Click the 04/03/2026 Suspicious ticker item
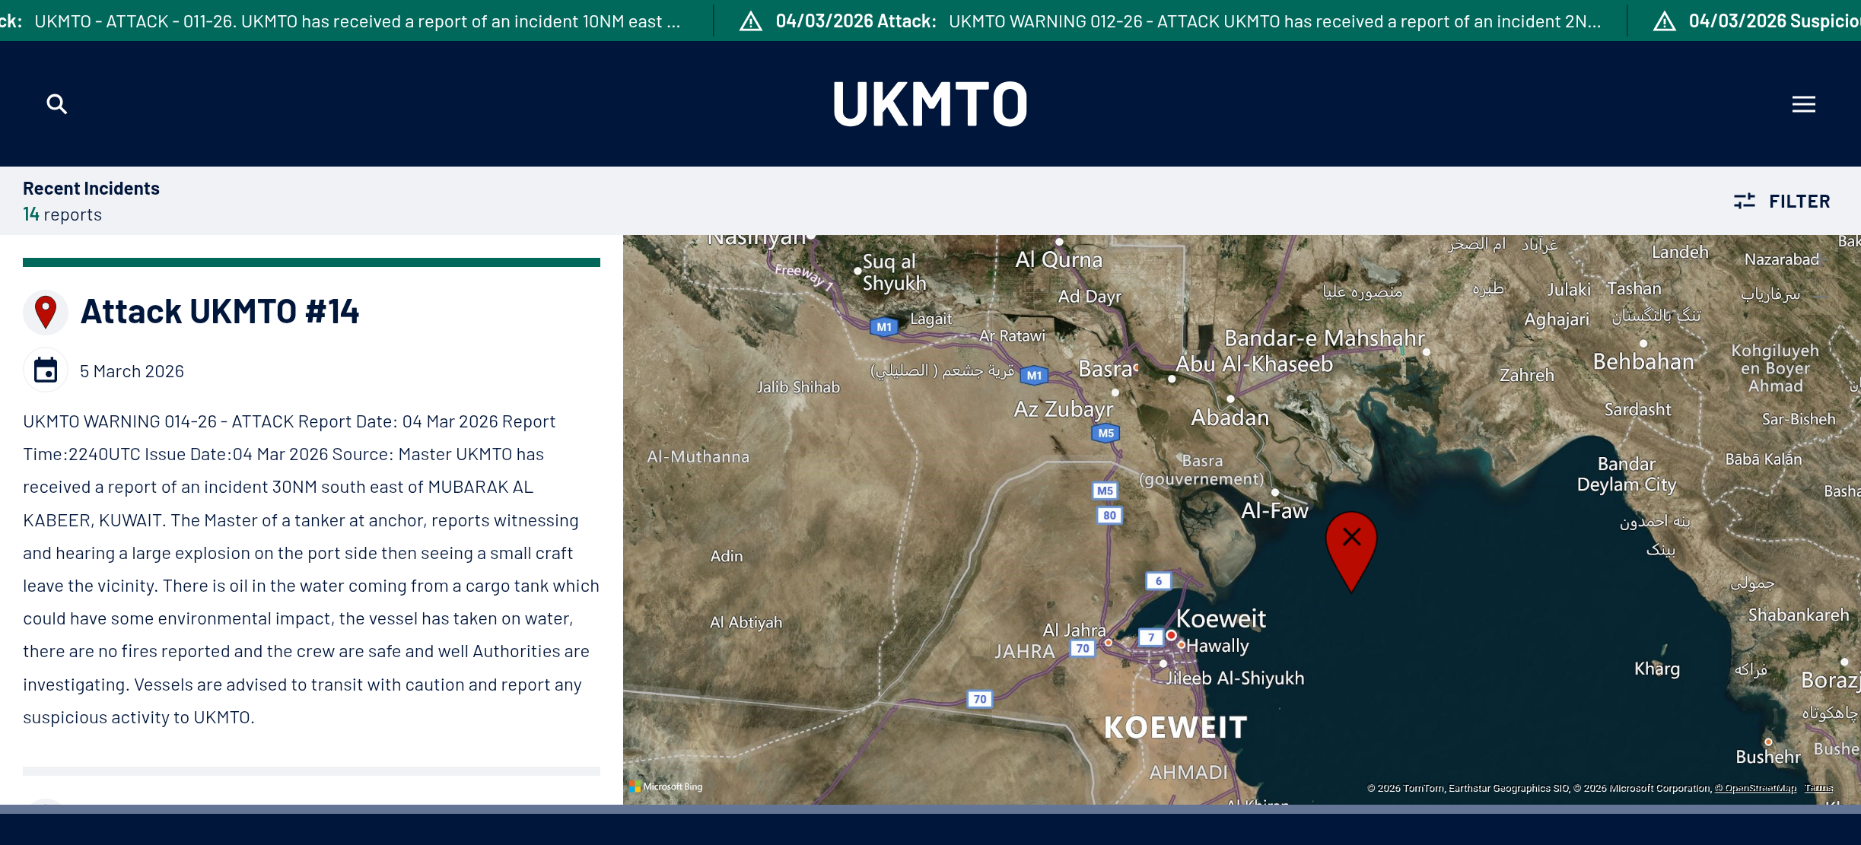The image size is (1861, 845). (x=1773, y=21)
